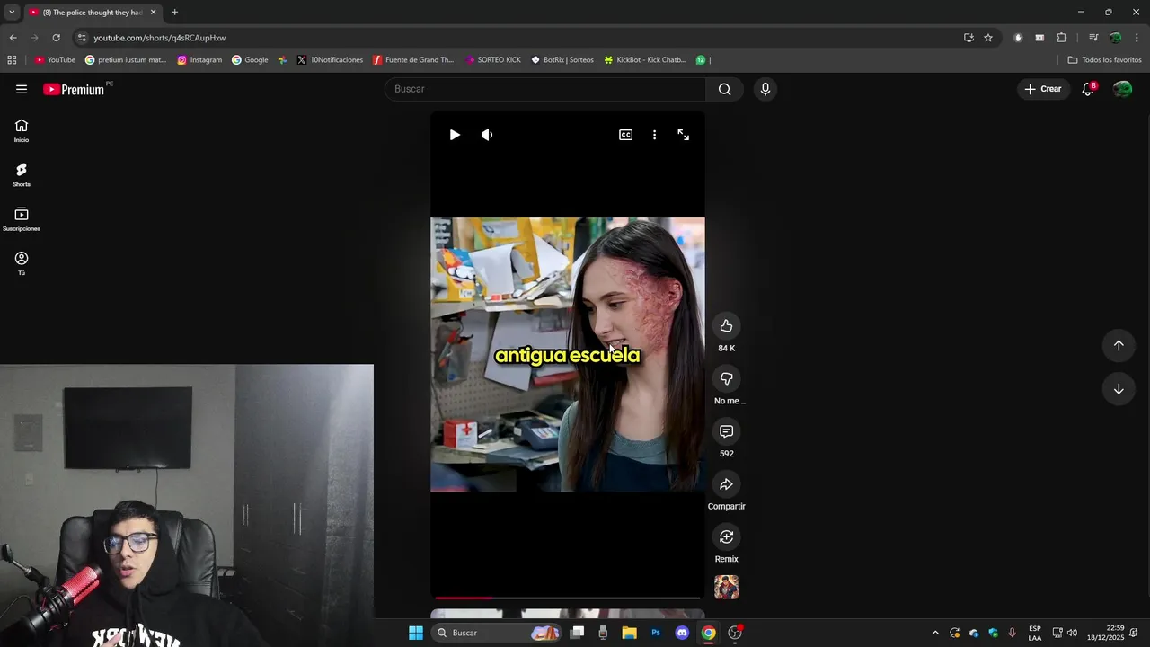The height and width of the screenshot is (647, 1150).
Task: Open the Short's three-dot options
Action: click(654, 135)
